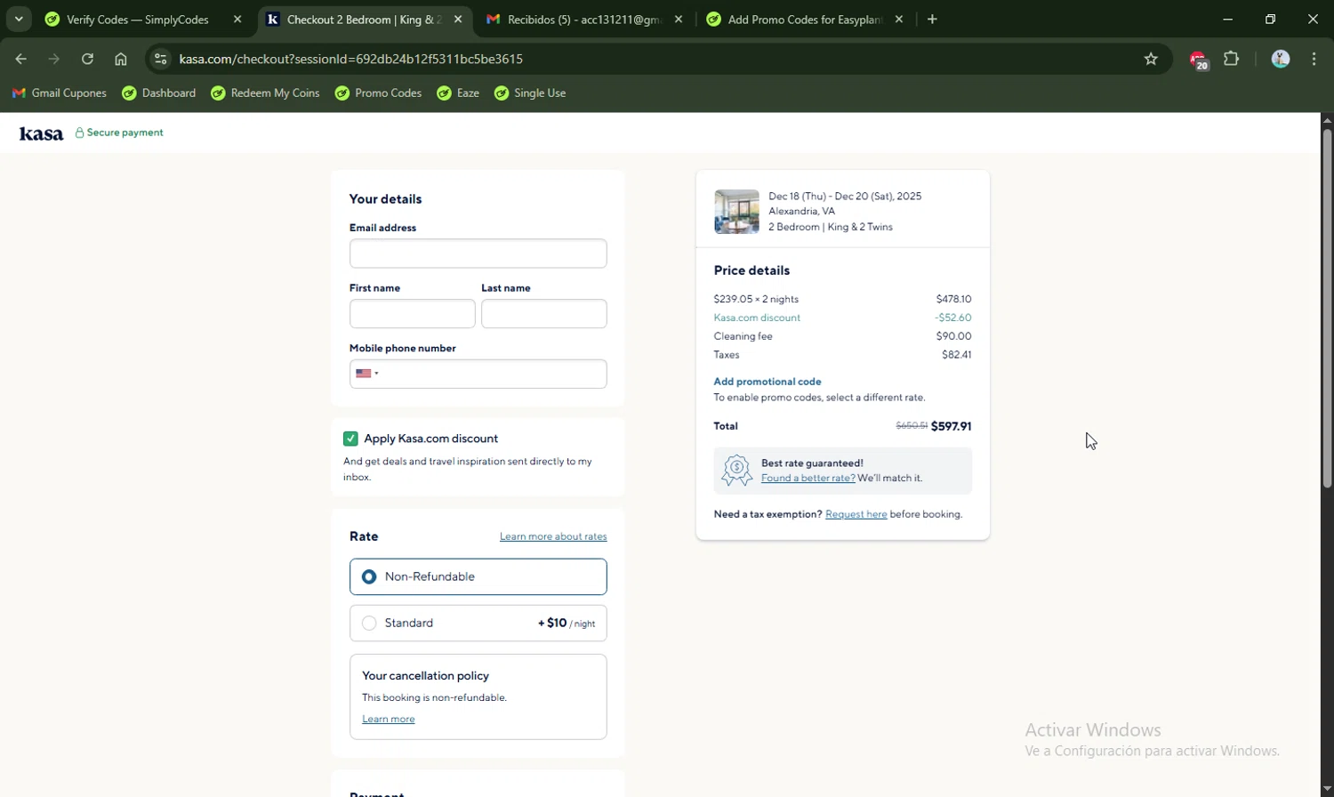Open Dashboard bookmark

(x=159, y=93)
